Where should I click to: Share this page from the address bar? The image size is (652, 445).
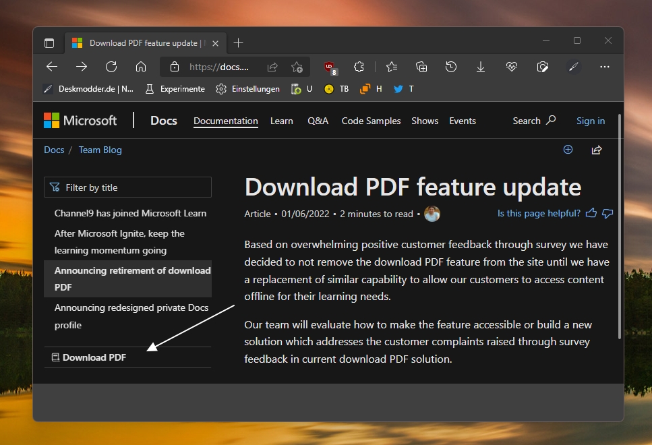tap(272, 67)
